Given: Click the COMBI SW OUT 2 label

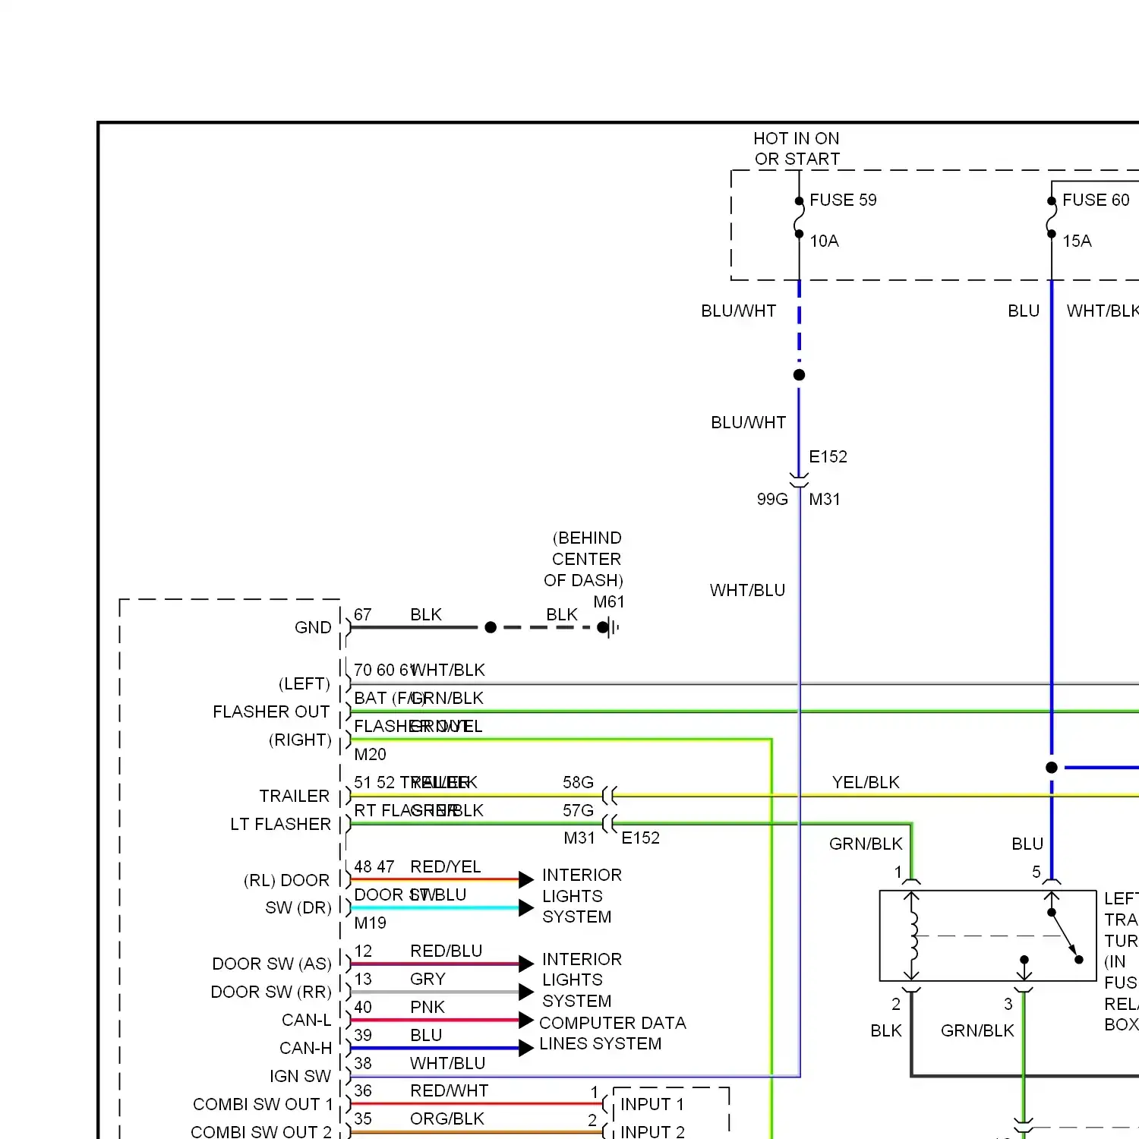Looking at the screenshot, I should [x=261, y=1131].
